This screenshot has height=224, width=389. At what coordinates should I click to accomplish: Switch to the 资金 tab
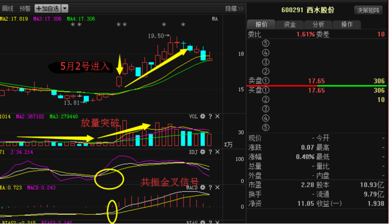pos(290,24)
